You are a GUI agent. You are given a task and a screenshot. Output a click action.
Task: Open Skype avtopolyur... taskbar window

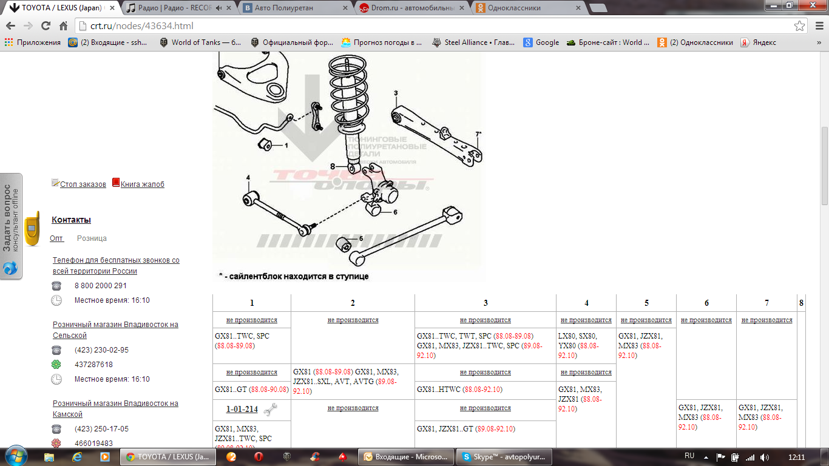[x=504, y=456]
